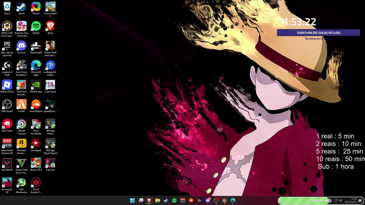Image resolution: width=365 pixels, height=205 pixels.
Task: Launch Steam from the desktop shortcut
Action: 21,9
